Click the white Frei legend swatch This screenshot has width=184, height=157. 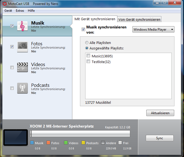120,143
